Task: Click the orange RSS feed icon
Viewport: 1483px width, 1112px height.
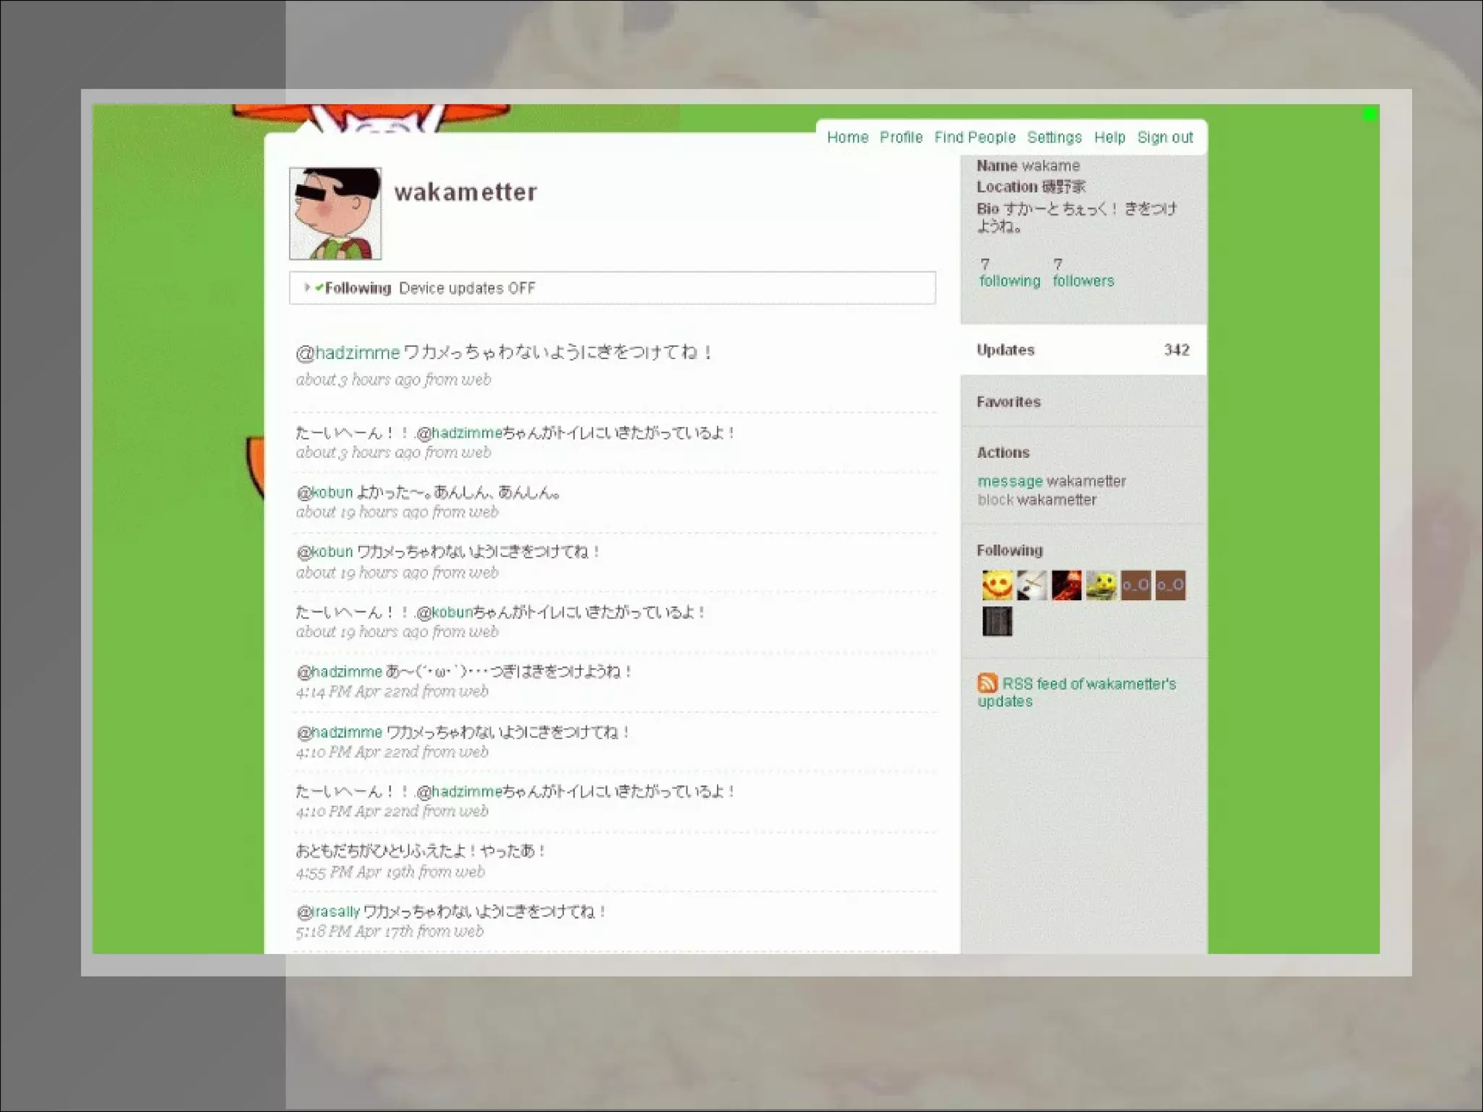Action: [x=987, y=683]
